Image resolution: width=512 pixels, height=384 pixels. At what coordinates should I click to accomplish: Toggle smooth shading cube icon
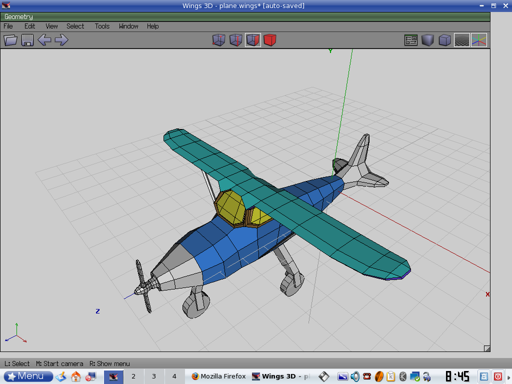pyautogui.click(x=427, y=40)
